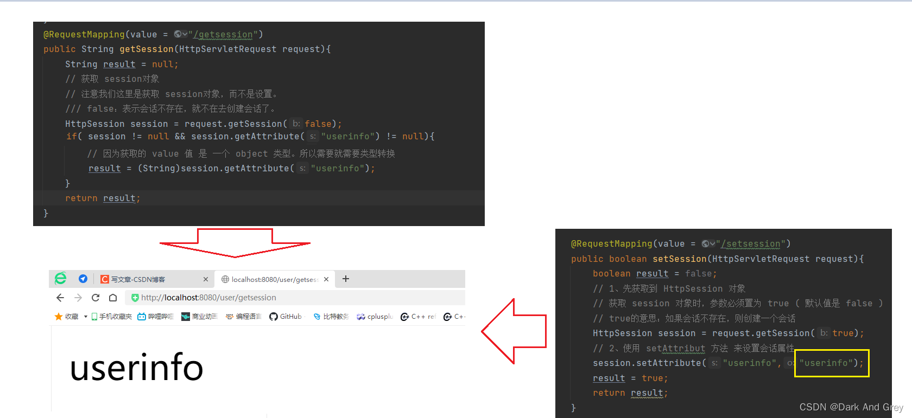This screenshot has height=418, width=912.
Task: Reload the getsession page
Action: (x=96, y=298)
